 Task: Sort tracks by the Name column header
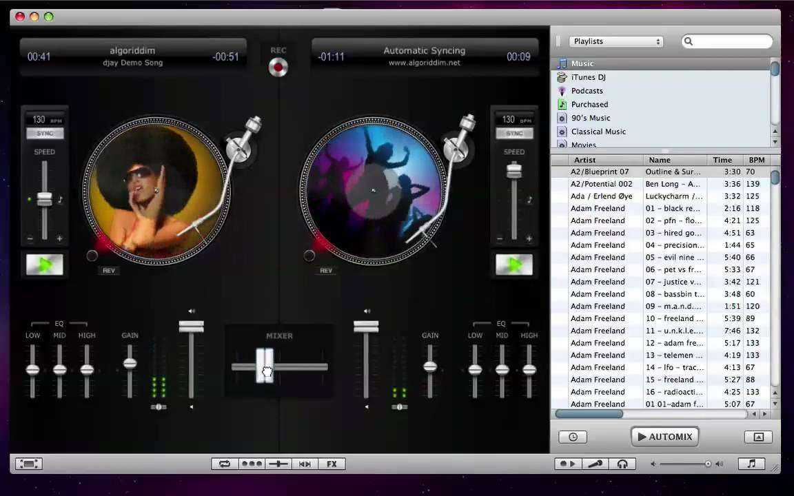tap(675, 160)
